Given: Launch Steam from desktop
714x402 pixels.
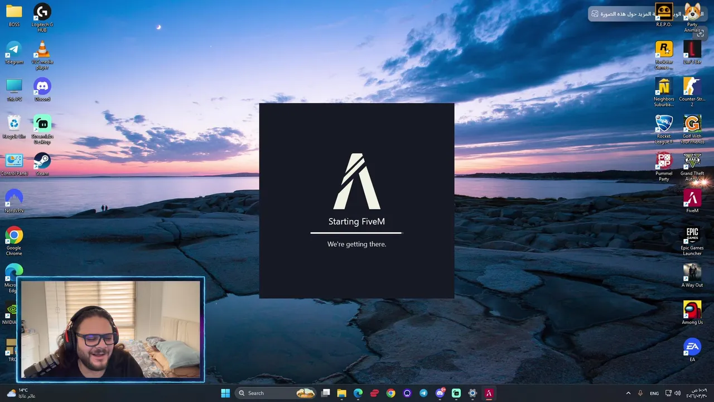Looking at the screenshot, I should coord(42,164).
